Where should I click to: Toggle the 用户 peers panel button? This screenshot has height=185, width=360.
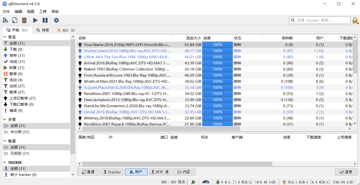136,172
